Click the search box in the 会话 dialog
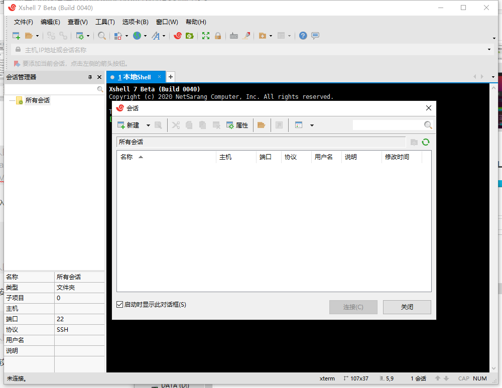The width and height of the screenshot is (502, 388). pos(388,125)
